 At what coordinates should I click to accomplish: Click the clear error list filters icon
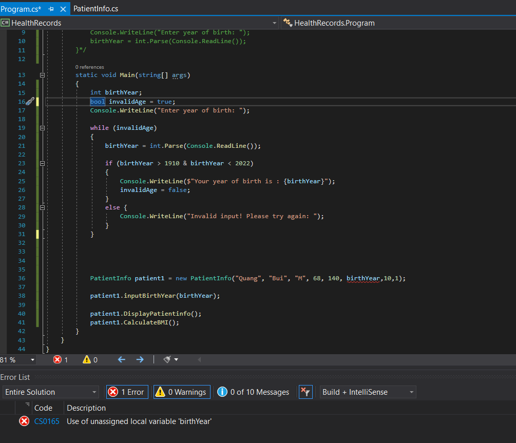click(x=305, y=392)
